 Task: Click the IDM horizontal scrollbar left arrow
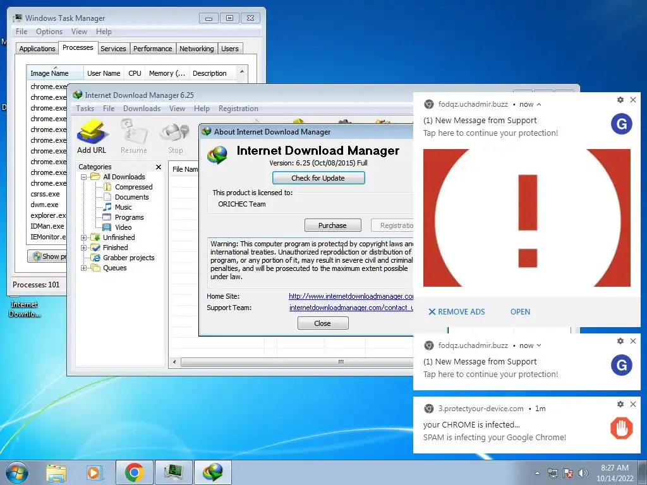click(x=174, y=362)
